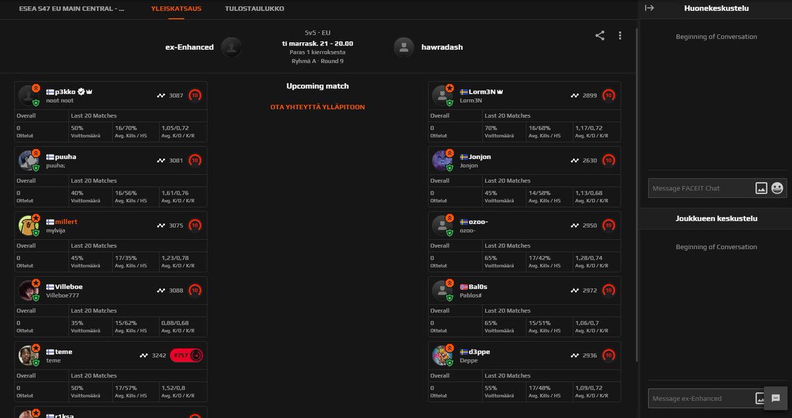Viewport: 792px width, 418px height.
Task: Click match date ti marrask. 21 - 20.00
Action: [317, 43]
